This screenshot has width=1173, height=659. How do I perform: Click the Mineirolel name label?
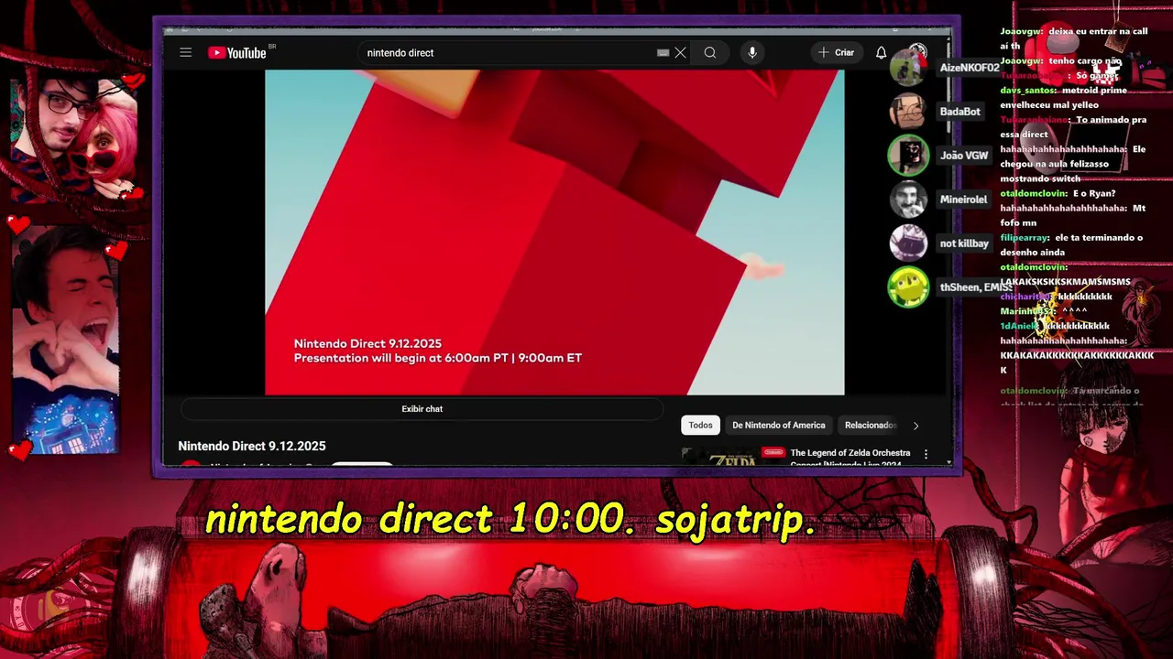coord(963,200)
